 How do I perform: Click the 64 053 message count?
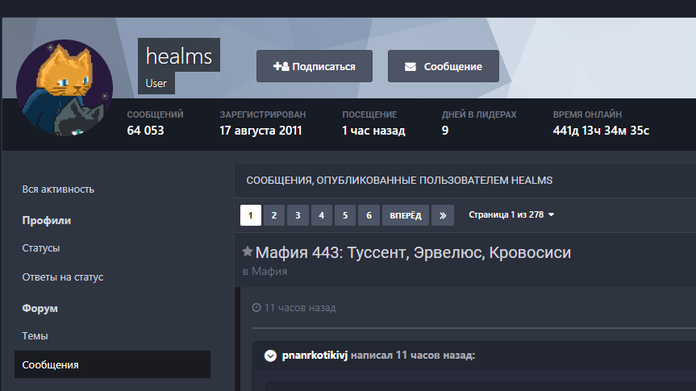(x=146, y=131)
